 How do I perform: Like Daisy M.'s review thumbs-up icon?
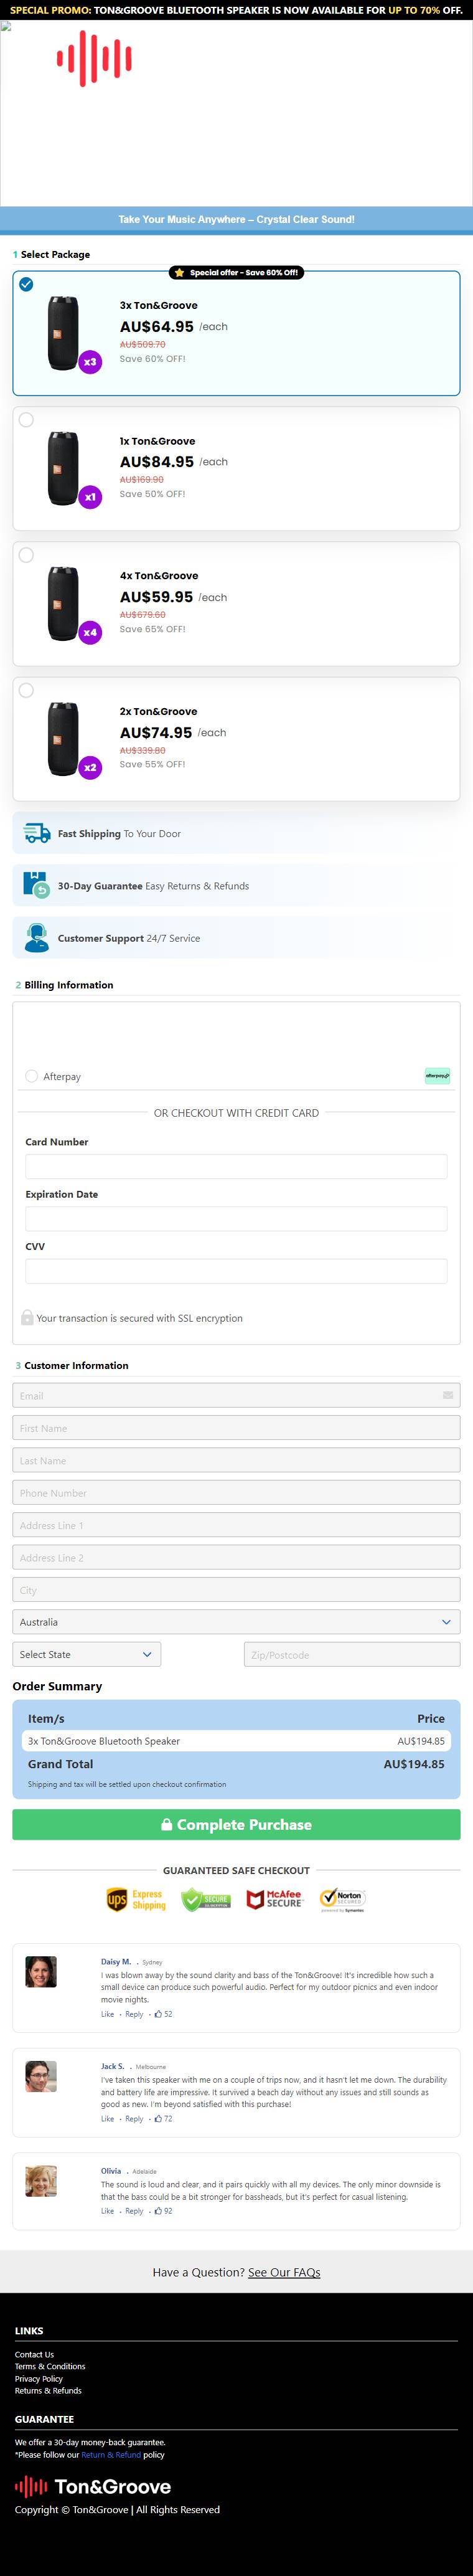coord(158,2014)
